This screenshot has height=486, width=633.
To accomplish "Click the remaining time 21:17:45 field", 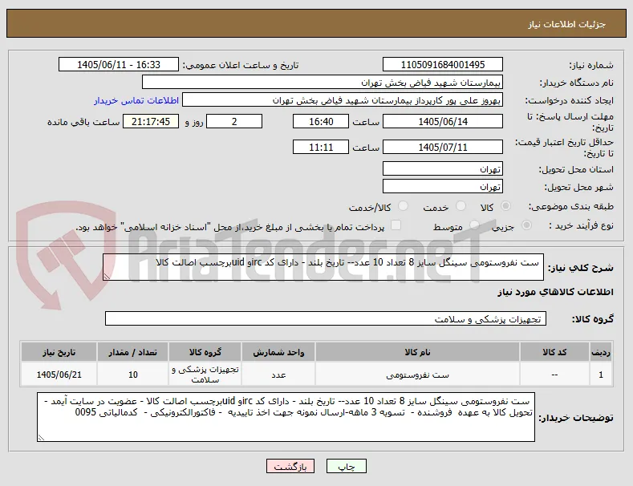I will (x=151, y=122).
